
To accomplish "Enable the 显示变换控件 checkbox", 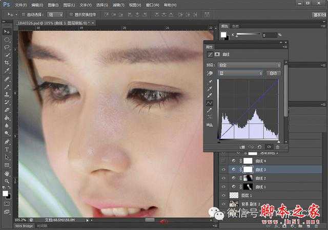I will [x=71, y=15].
